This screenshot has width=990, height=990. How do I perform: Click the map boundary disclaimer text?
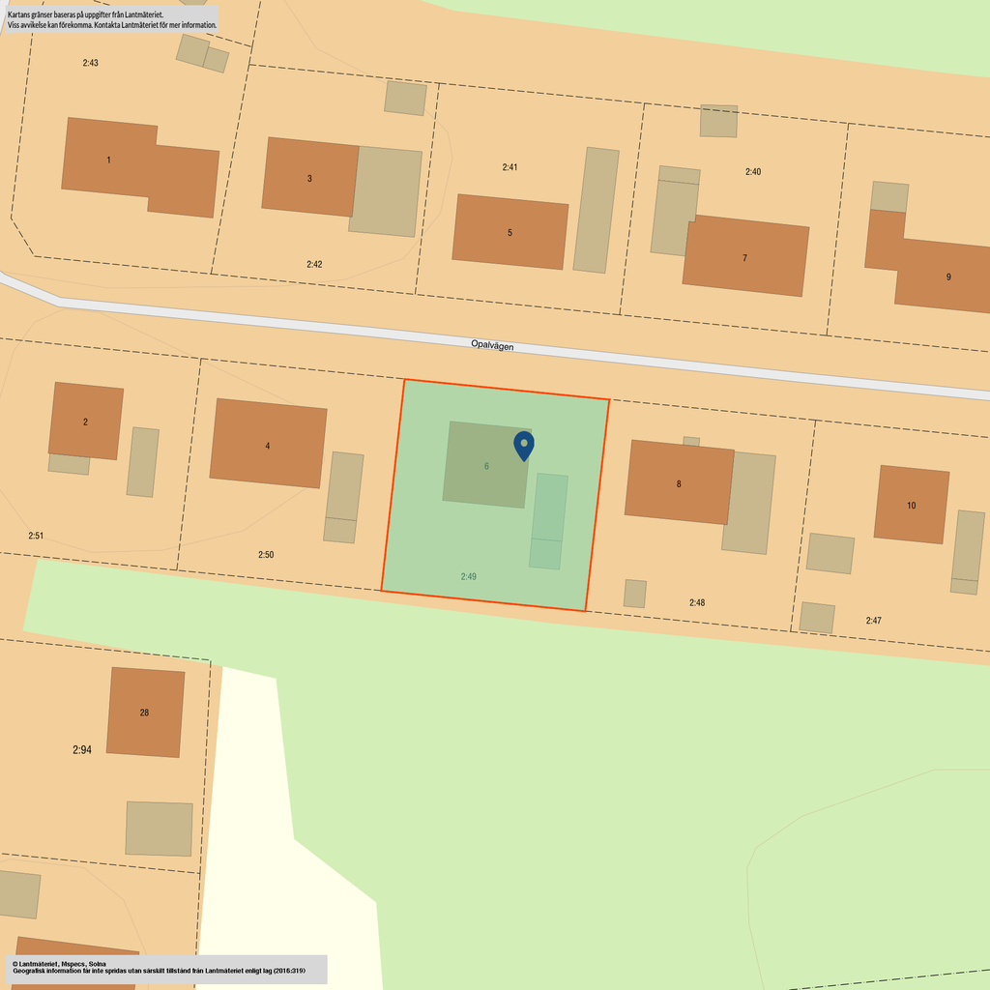point(112,20)
